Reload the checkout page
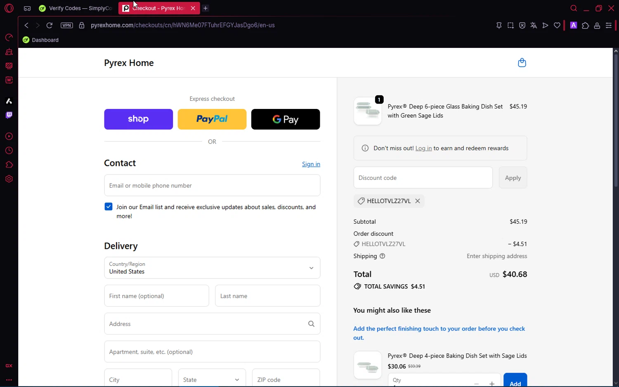 (50, 25)
